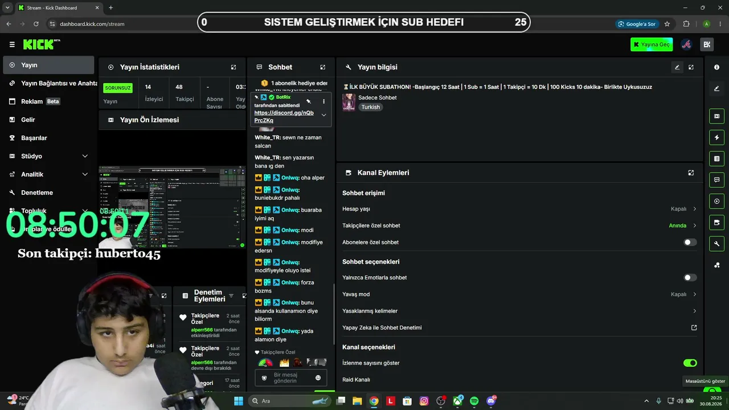The width and height of the screenshot is (729, 410).
Task: Open Başarılar sidebar item
Action: click(x=48, y=138)
